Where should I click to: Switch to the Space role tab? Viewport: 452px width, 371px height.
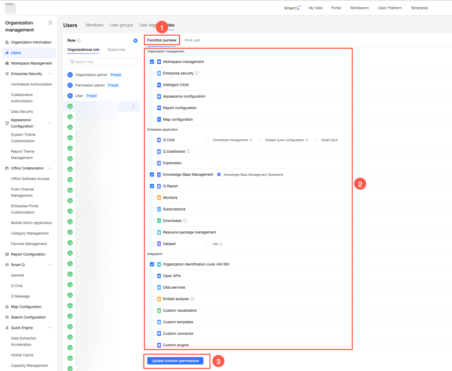[117, 50]
